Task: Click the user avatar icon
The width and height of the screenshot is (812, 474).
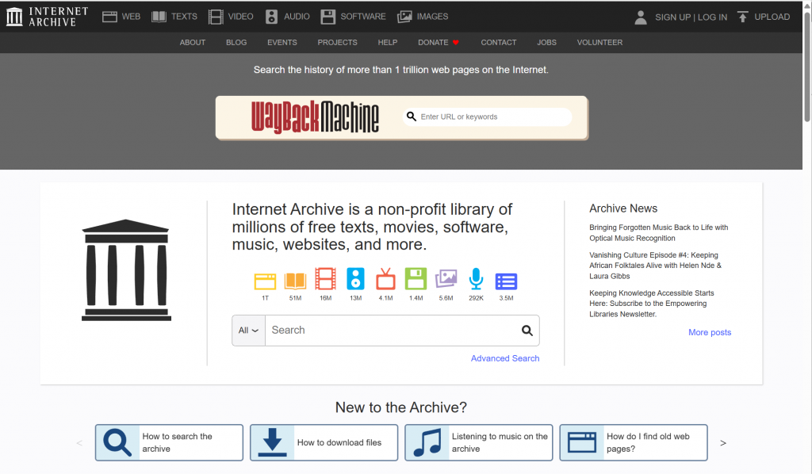Action: coord(641,17)
